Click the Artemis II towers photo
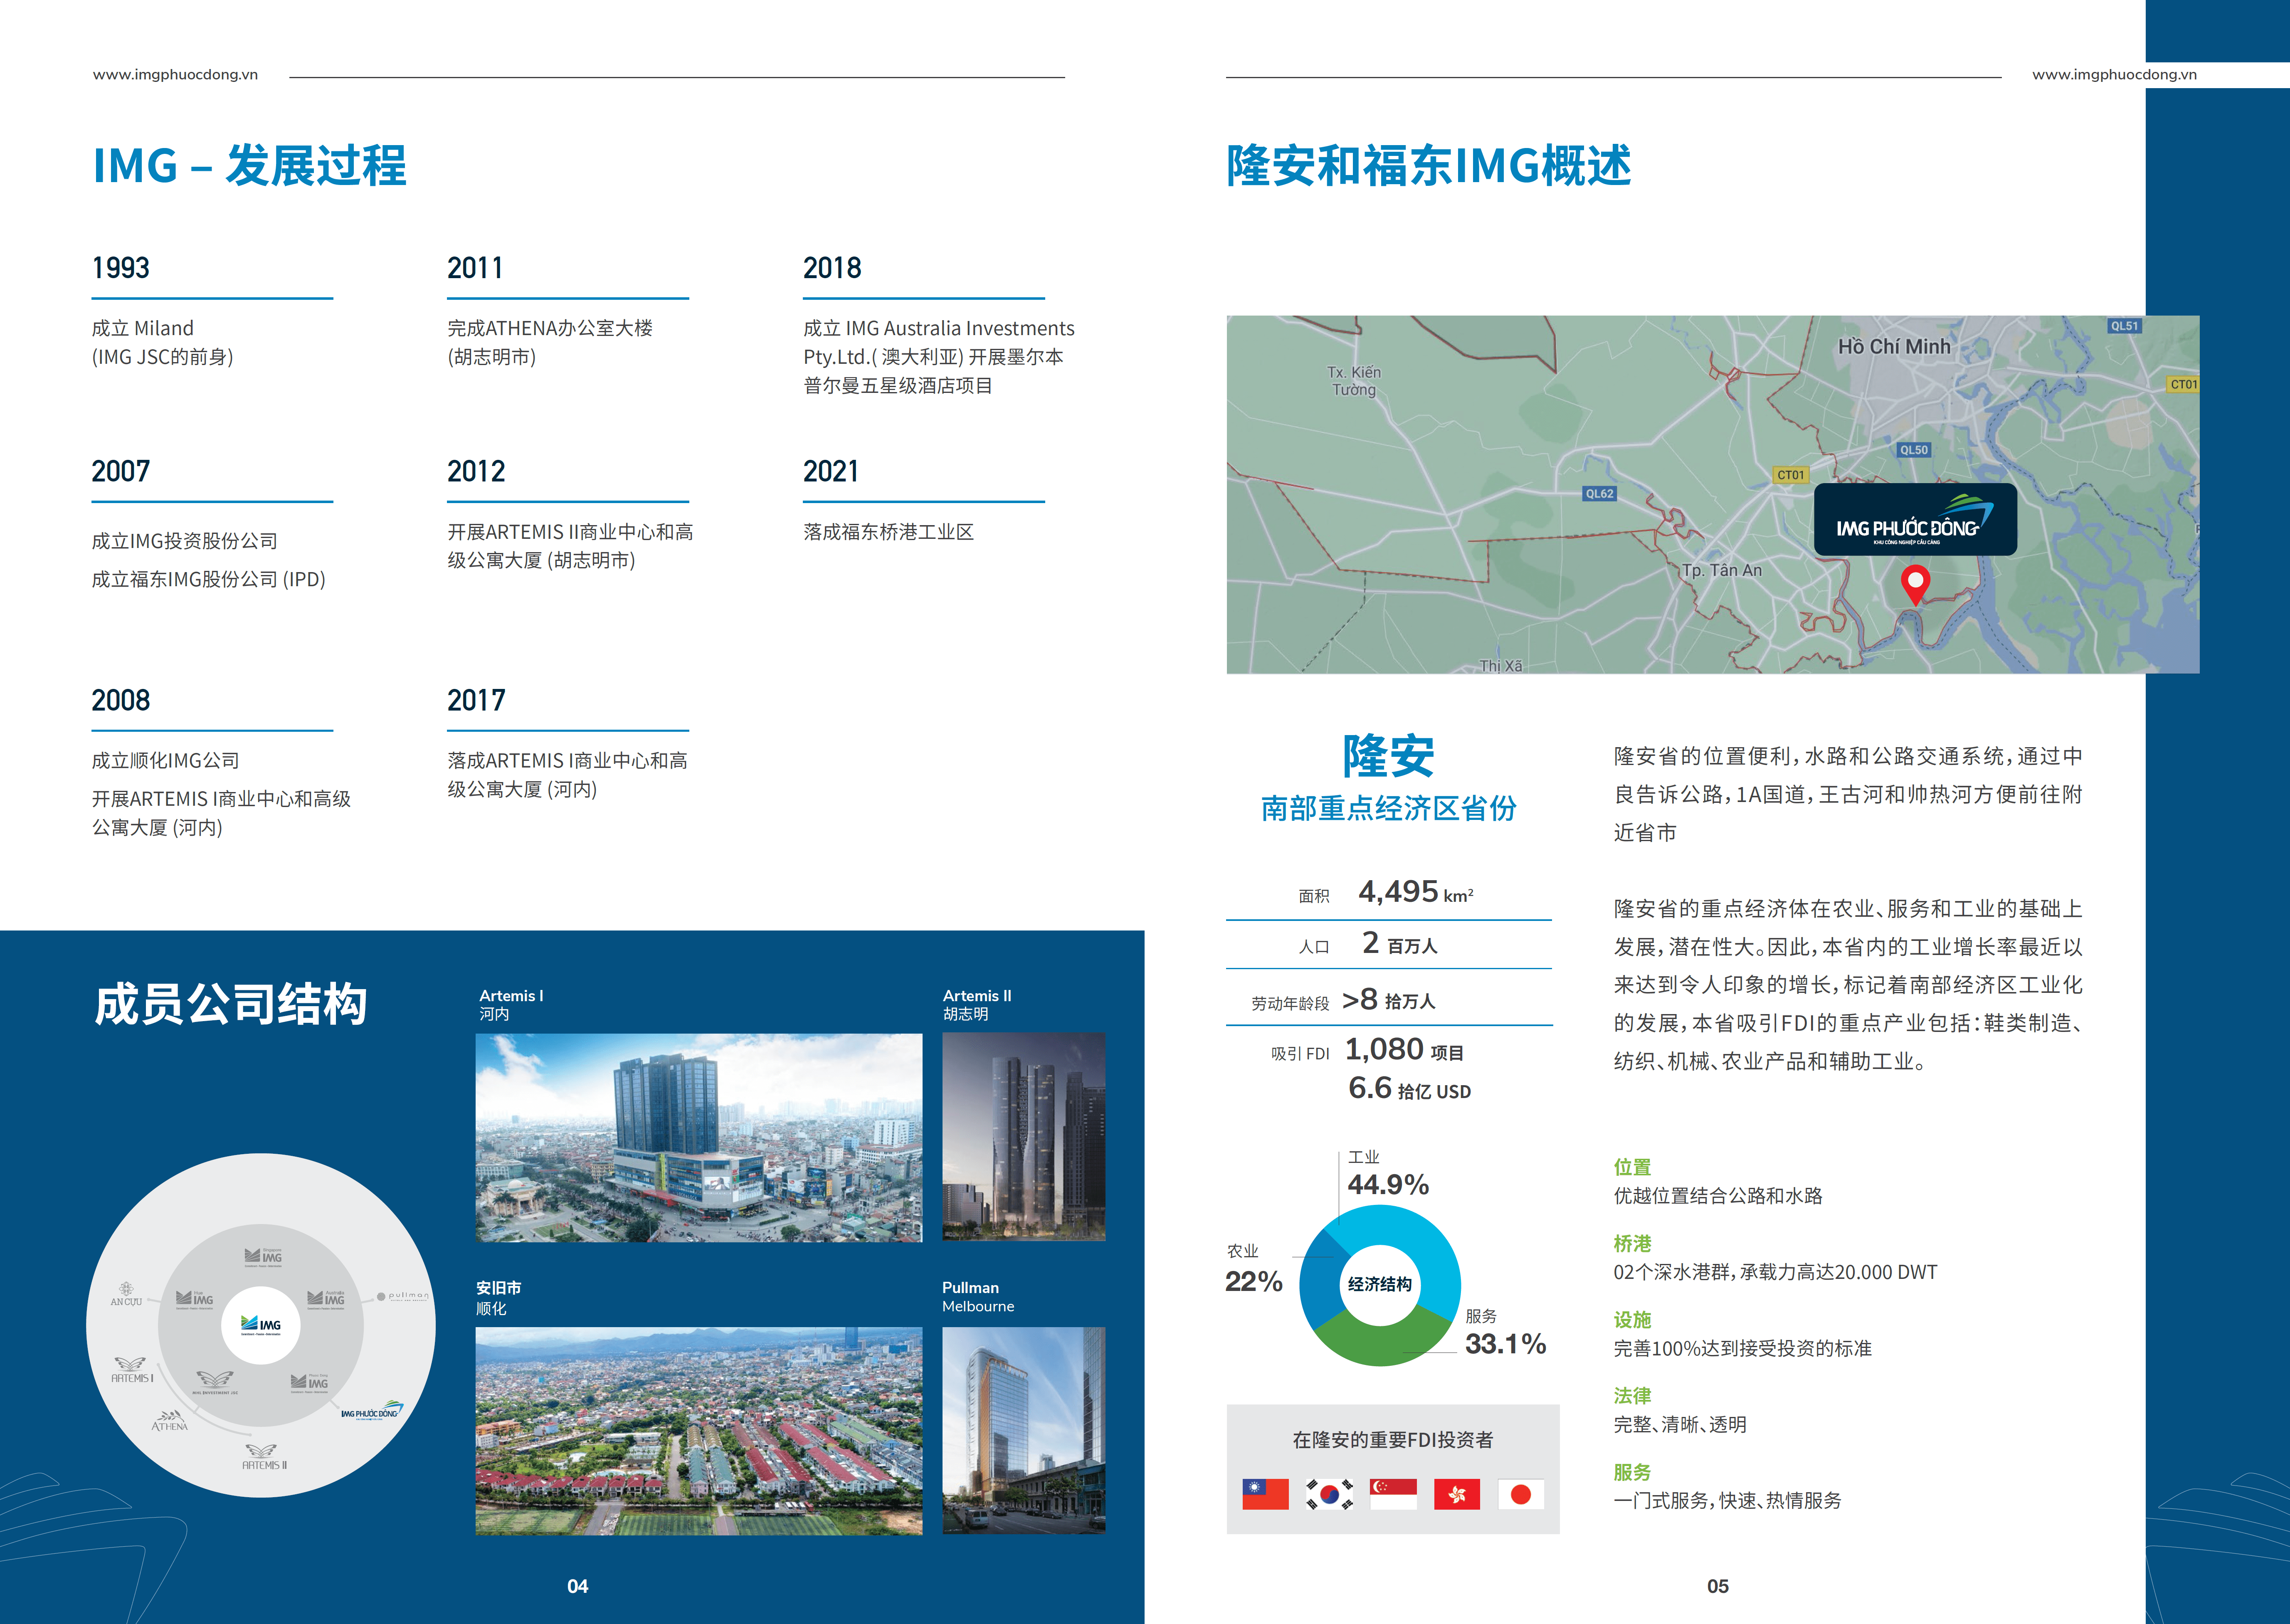The width and height of the screenshot is (2290, 1624). (x=1024, y=1138)
